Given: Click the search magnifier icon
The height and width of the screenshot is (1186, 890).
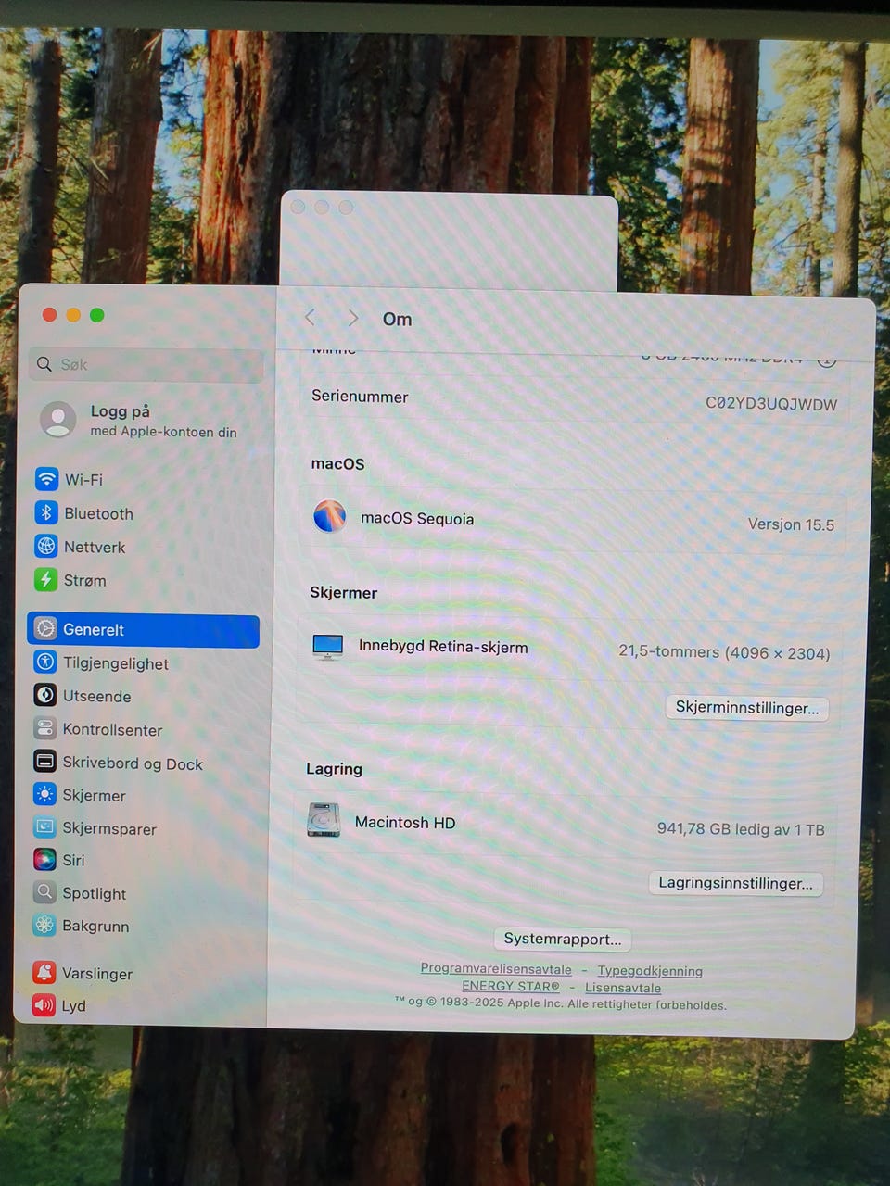Looking at the screenshot, I should [44, 364].
